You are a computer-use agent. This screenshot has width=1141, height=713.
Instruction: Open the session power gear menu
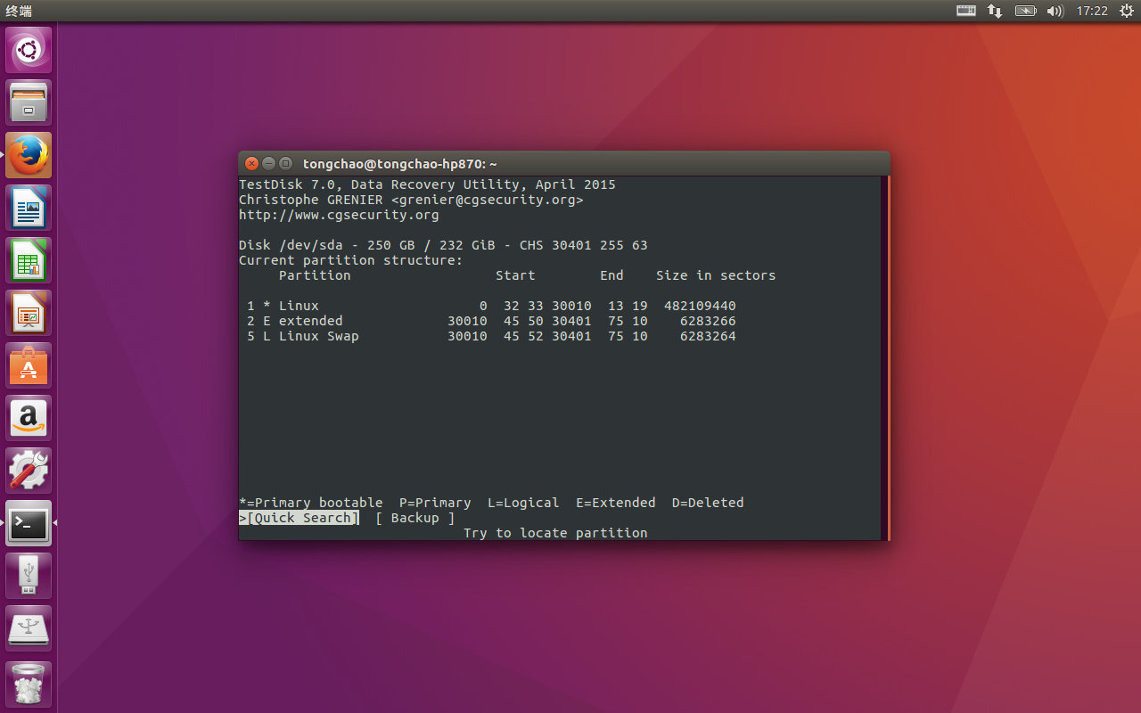[x=1126, y=11]
